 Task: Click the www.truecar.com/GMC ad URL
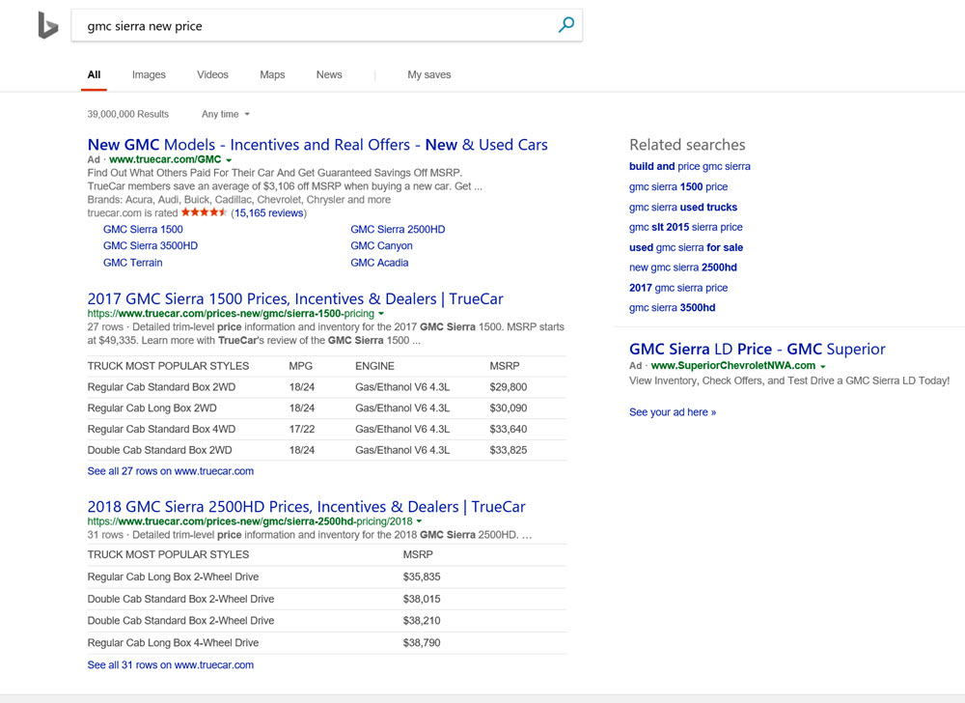tap(165, 159)
